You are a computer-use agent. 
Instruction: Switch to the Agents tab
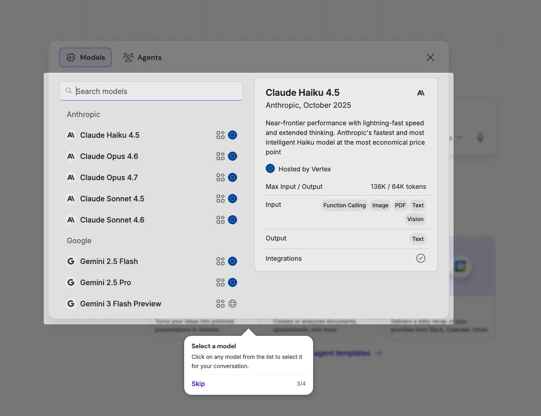click(142, 57)
